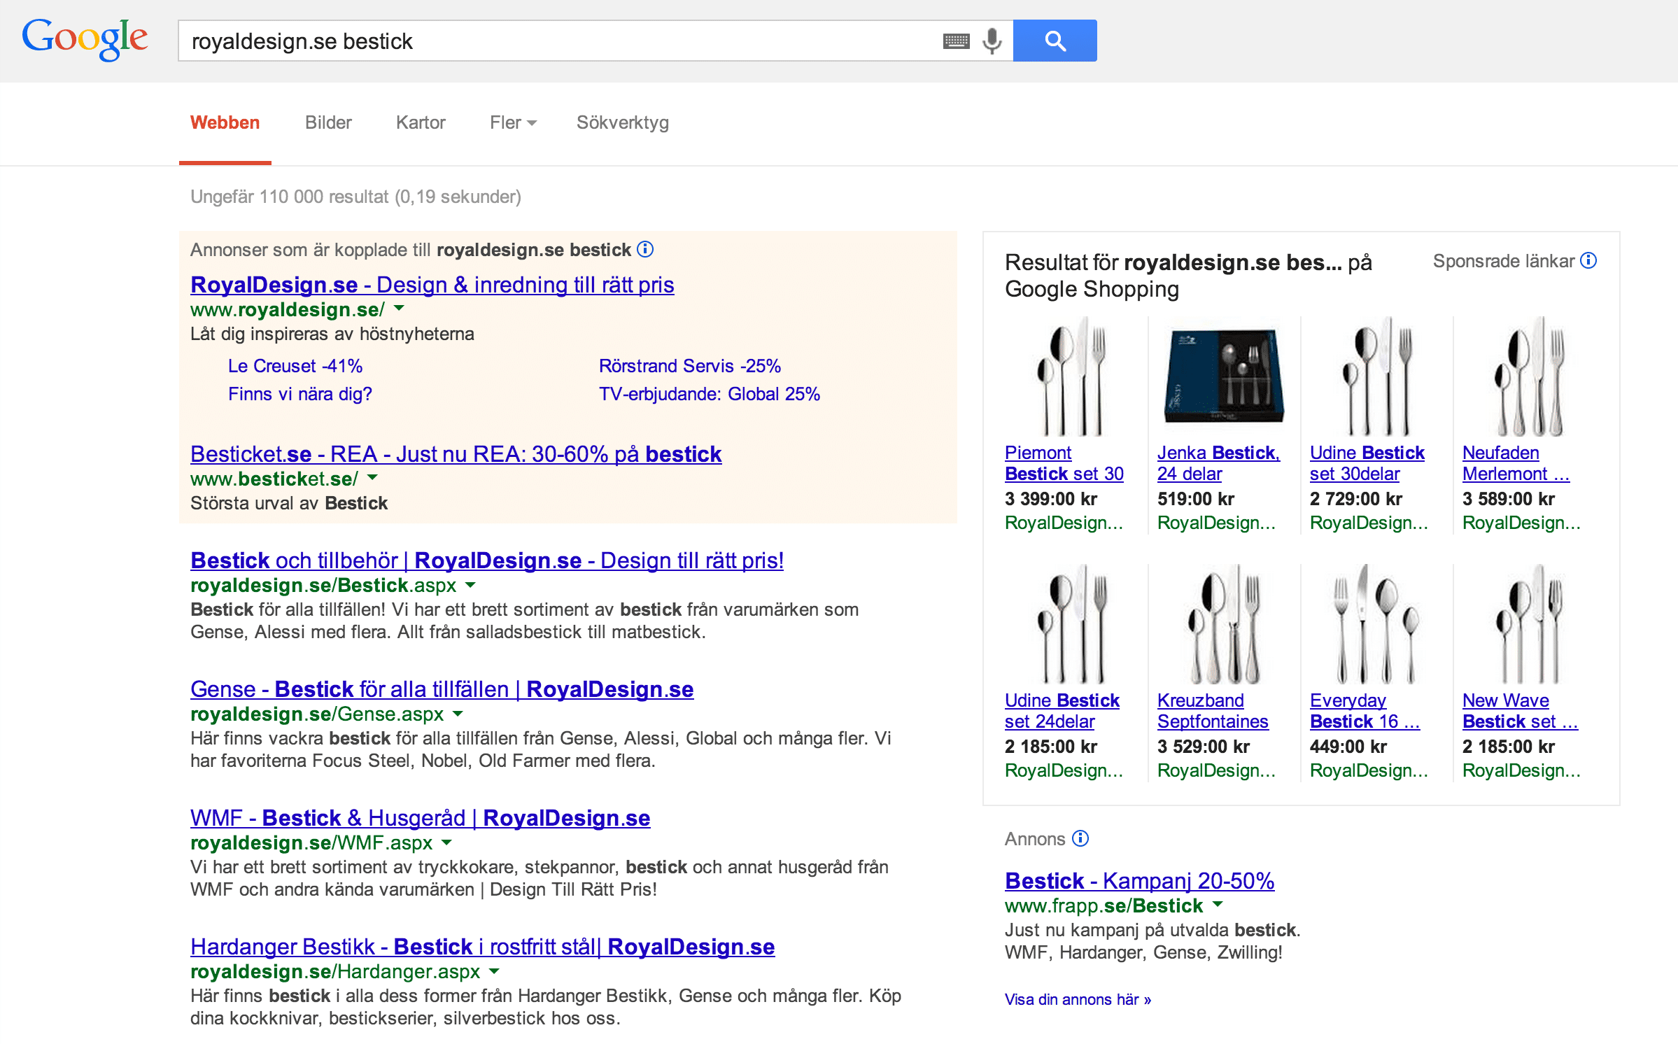Image resolution: width=1678 pixels, height=1044 pixels.
Task: Open the on-screen keyboard icon
Action: click(x=956, y=41)
